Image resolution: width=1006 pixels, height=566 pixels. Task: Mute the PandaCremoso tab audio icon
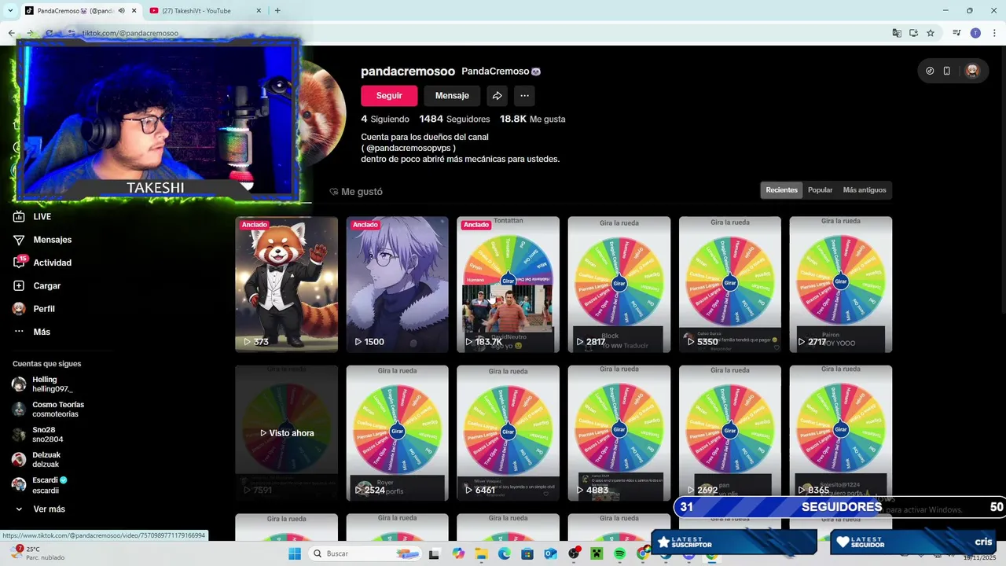122,10
